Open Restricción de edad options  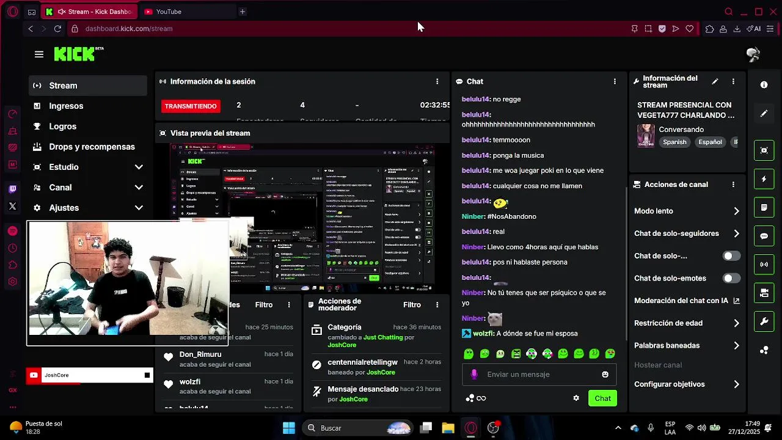coord(687,323)
